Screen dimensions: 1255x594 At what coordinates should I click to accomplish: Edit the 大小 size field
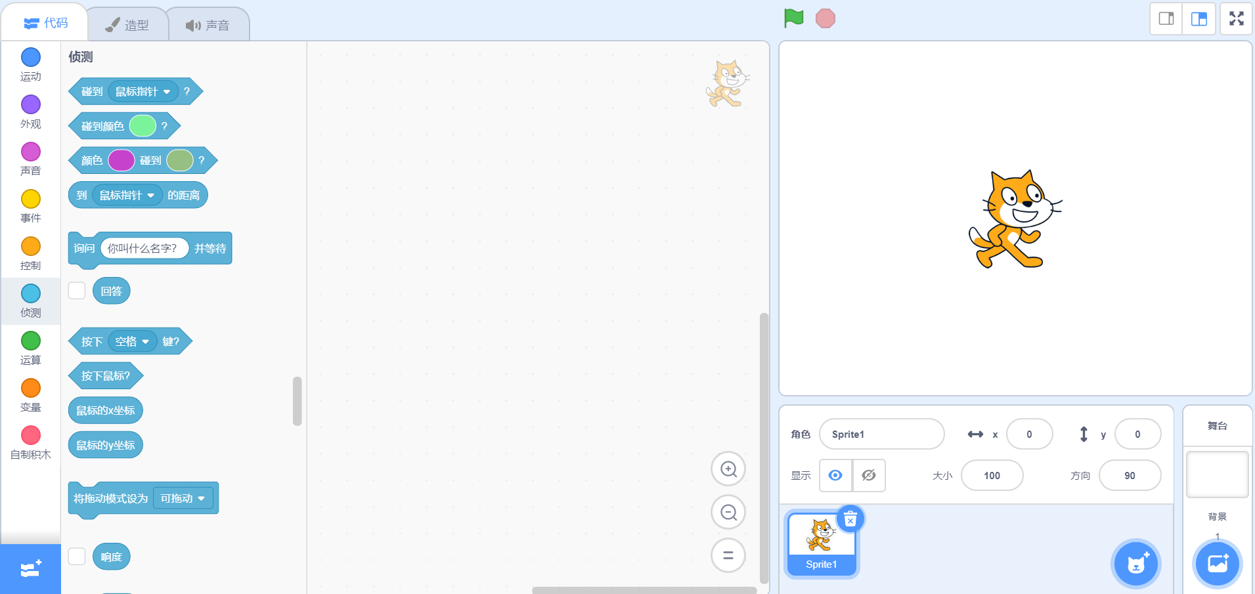(992, 475)
